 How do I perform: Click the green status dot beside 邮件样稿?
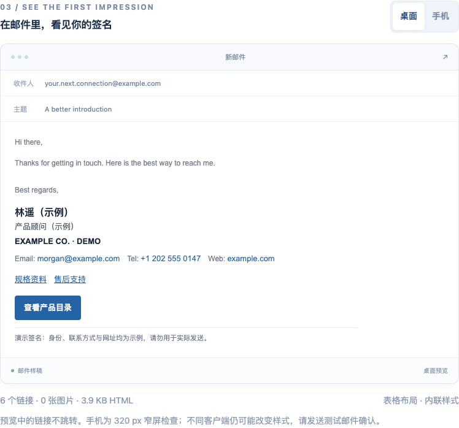tap(13, 371)
